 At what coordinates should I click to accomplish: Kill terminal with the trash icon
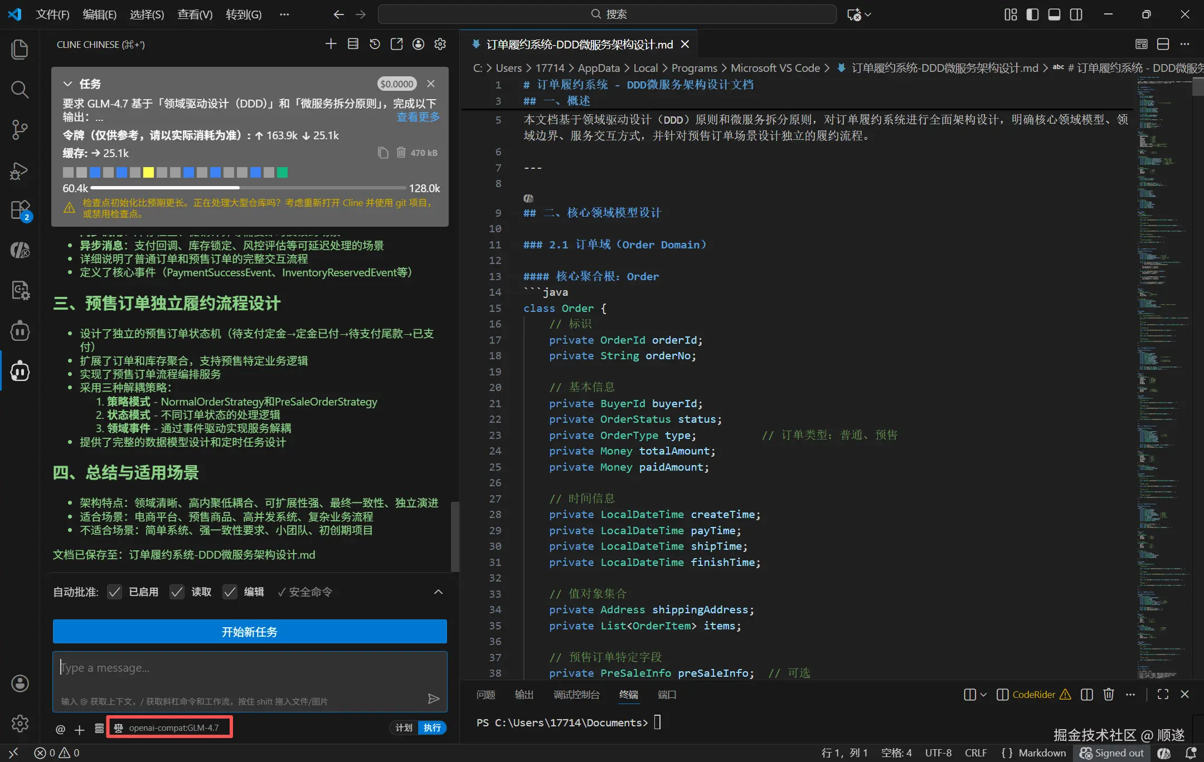pos(1108,695)
